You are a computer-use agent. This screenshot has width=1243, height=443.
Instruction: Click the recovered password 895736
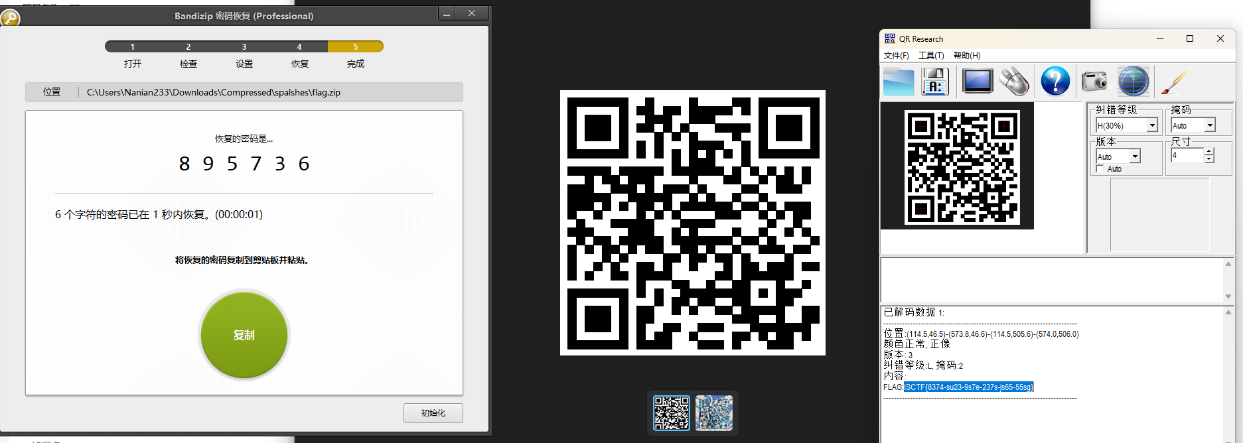(x=244, y=164)
